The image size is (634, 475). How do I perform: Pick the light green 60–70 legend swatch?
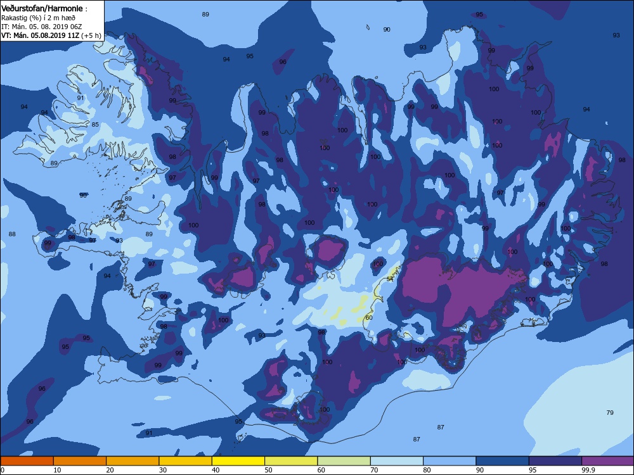(344, 461)
